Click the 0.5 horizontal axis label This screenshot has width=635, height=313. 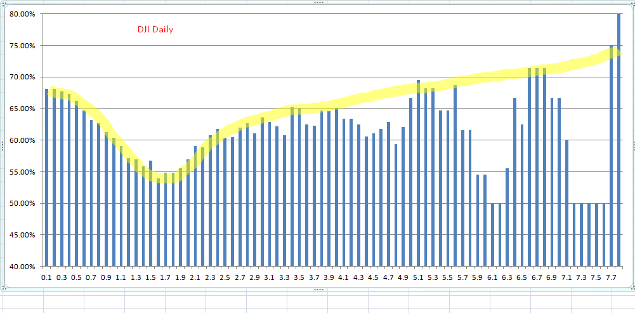coord(77,277)
